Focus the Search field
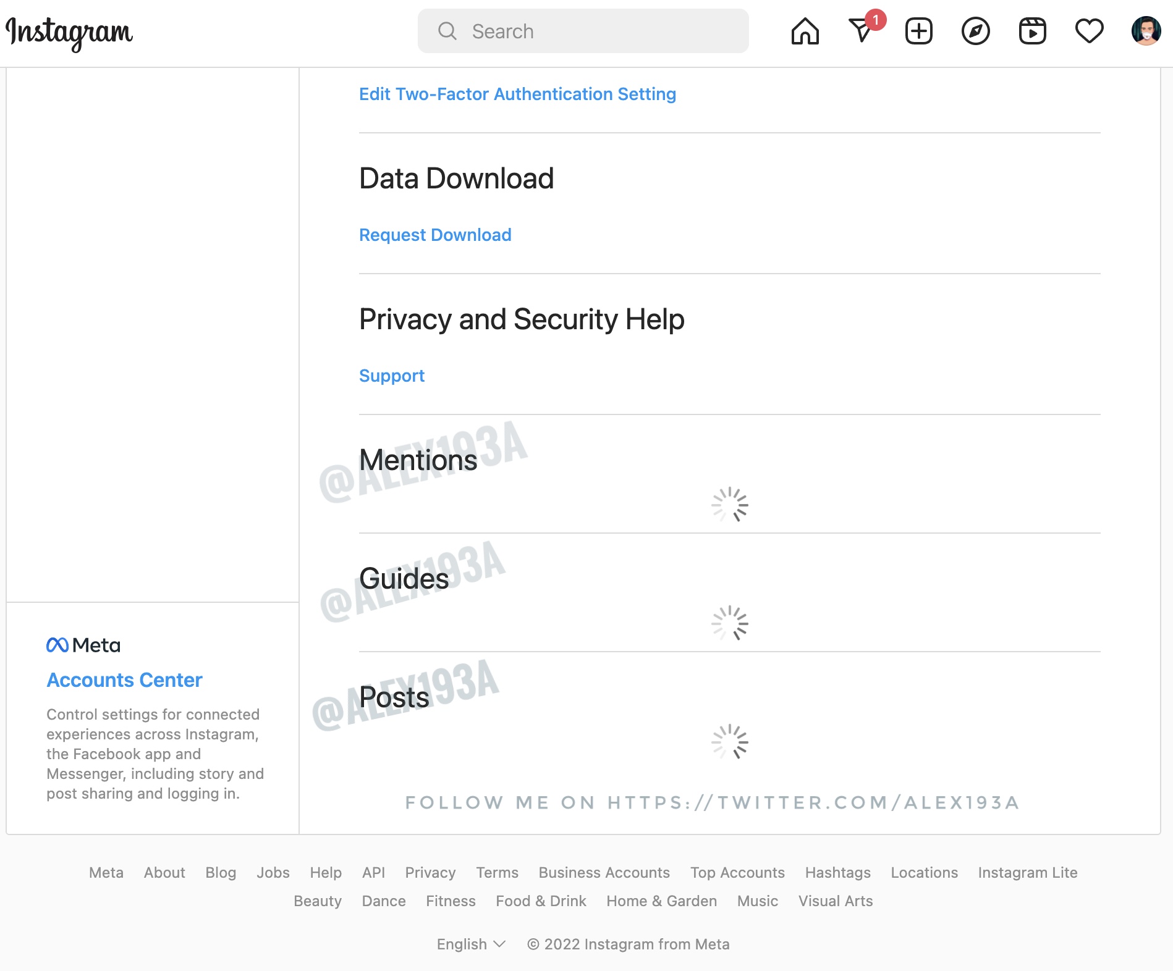The image size is (1173, 971). click(583, 31)
